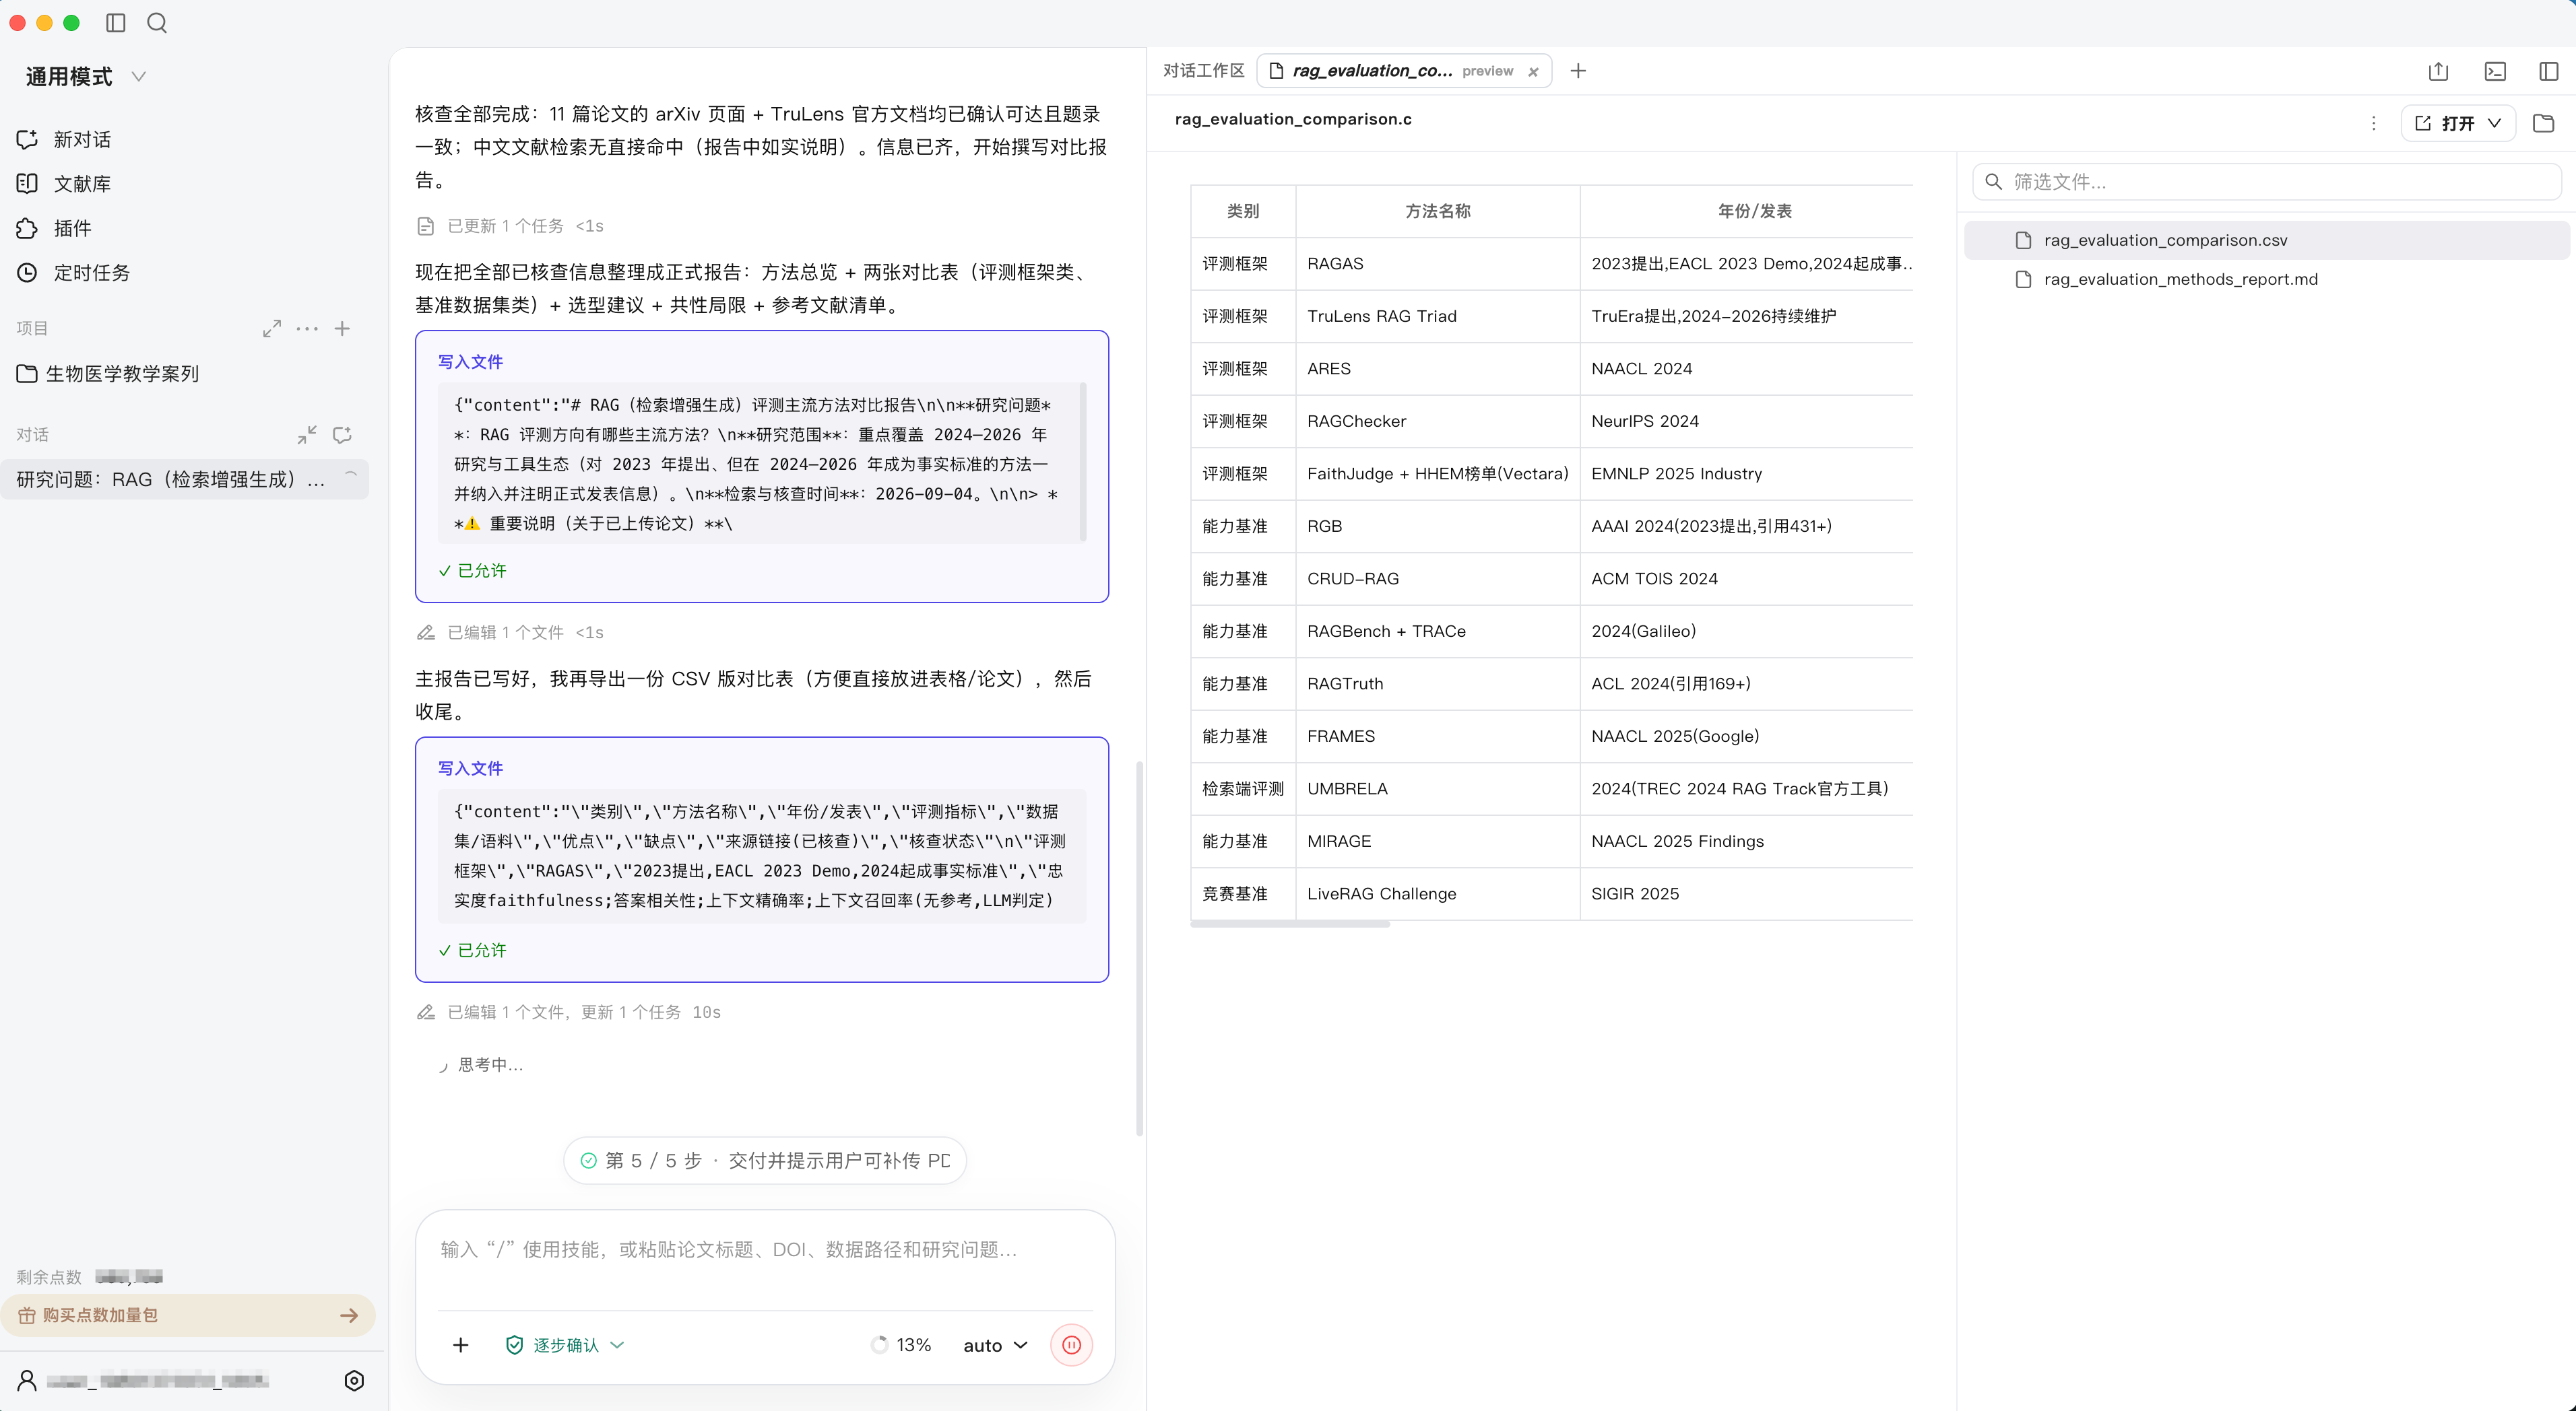Expand the 已编辑 1 个文件 <1s entry

coord(510,633)
